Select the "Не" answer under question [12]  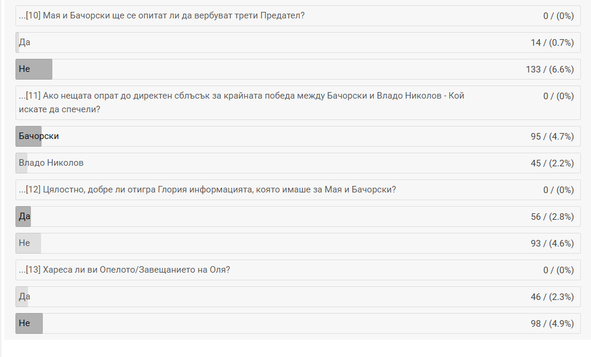point(24,244)
